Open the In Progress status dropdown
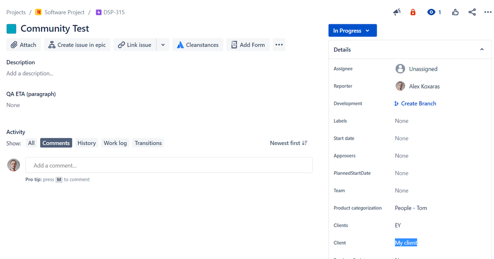This screenshot has width=494, height=259. [x=352, y=31]
